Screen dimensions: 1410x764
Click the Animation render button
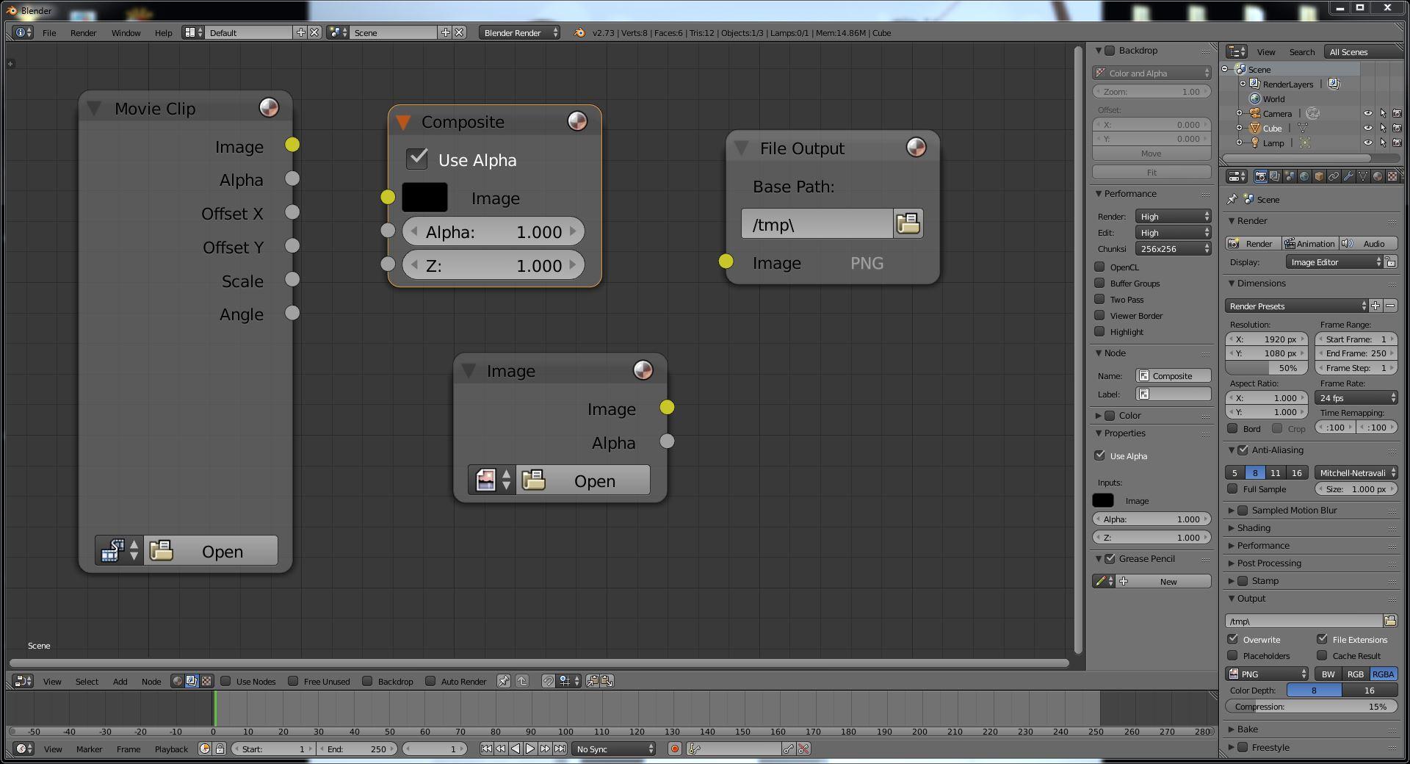(1309, 243)
